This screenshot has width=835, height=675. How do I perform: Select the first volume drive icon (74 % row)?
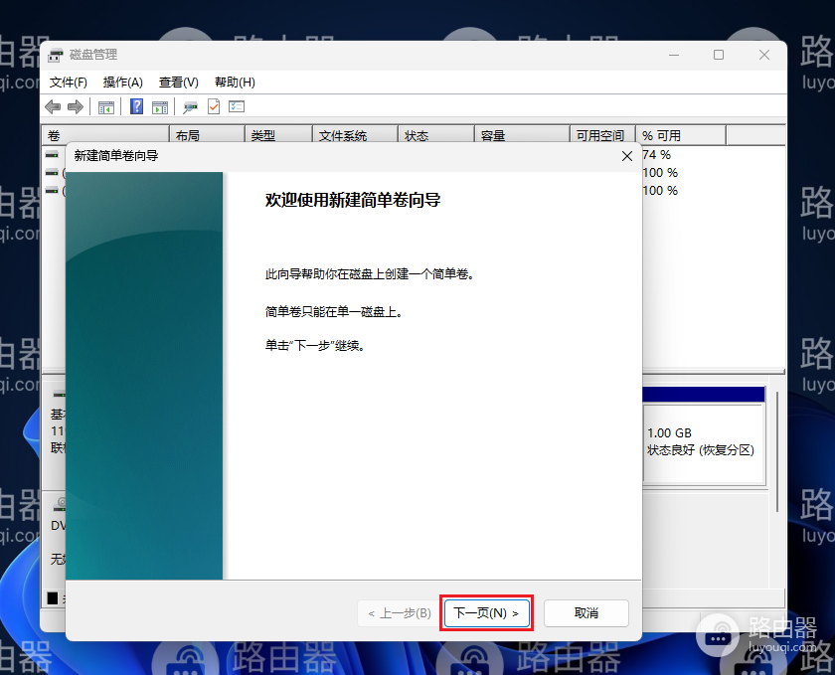52,154
